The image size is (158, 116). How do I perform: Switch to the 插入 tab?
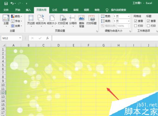(x=28, y=10)
